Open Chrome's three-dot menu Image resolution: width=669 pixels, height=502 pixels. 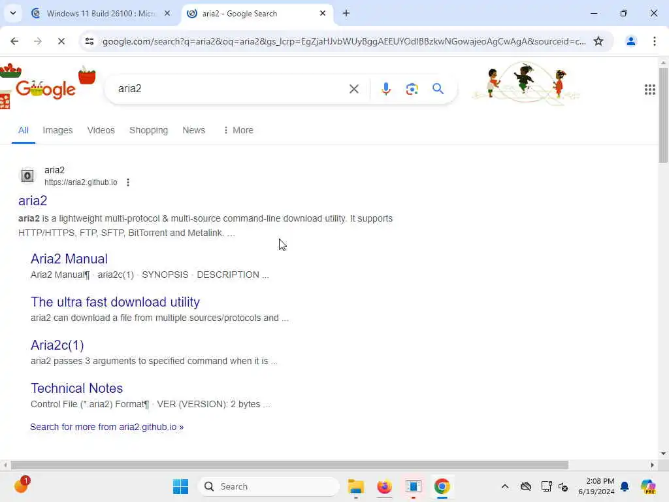point(655,41)
